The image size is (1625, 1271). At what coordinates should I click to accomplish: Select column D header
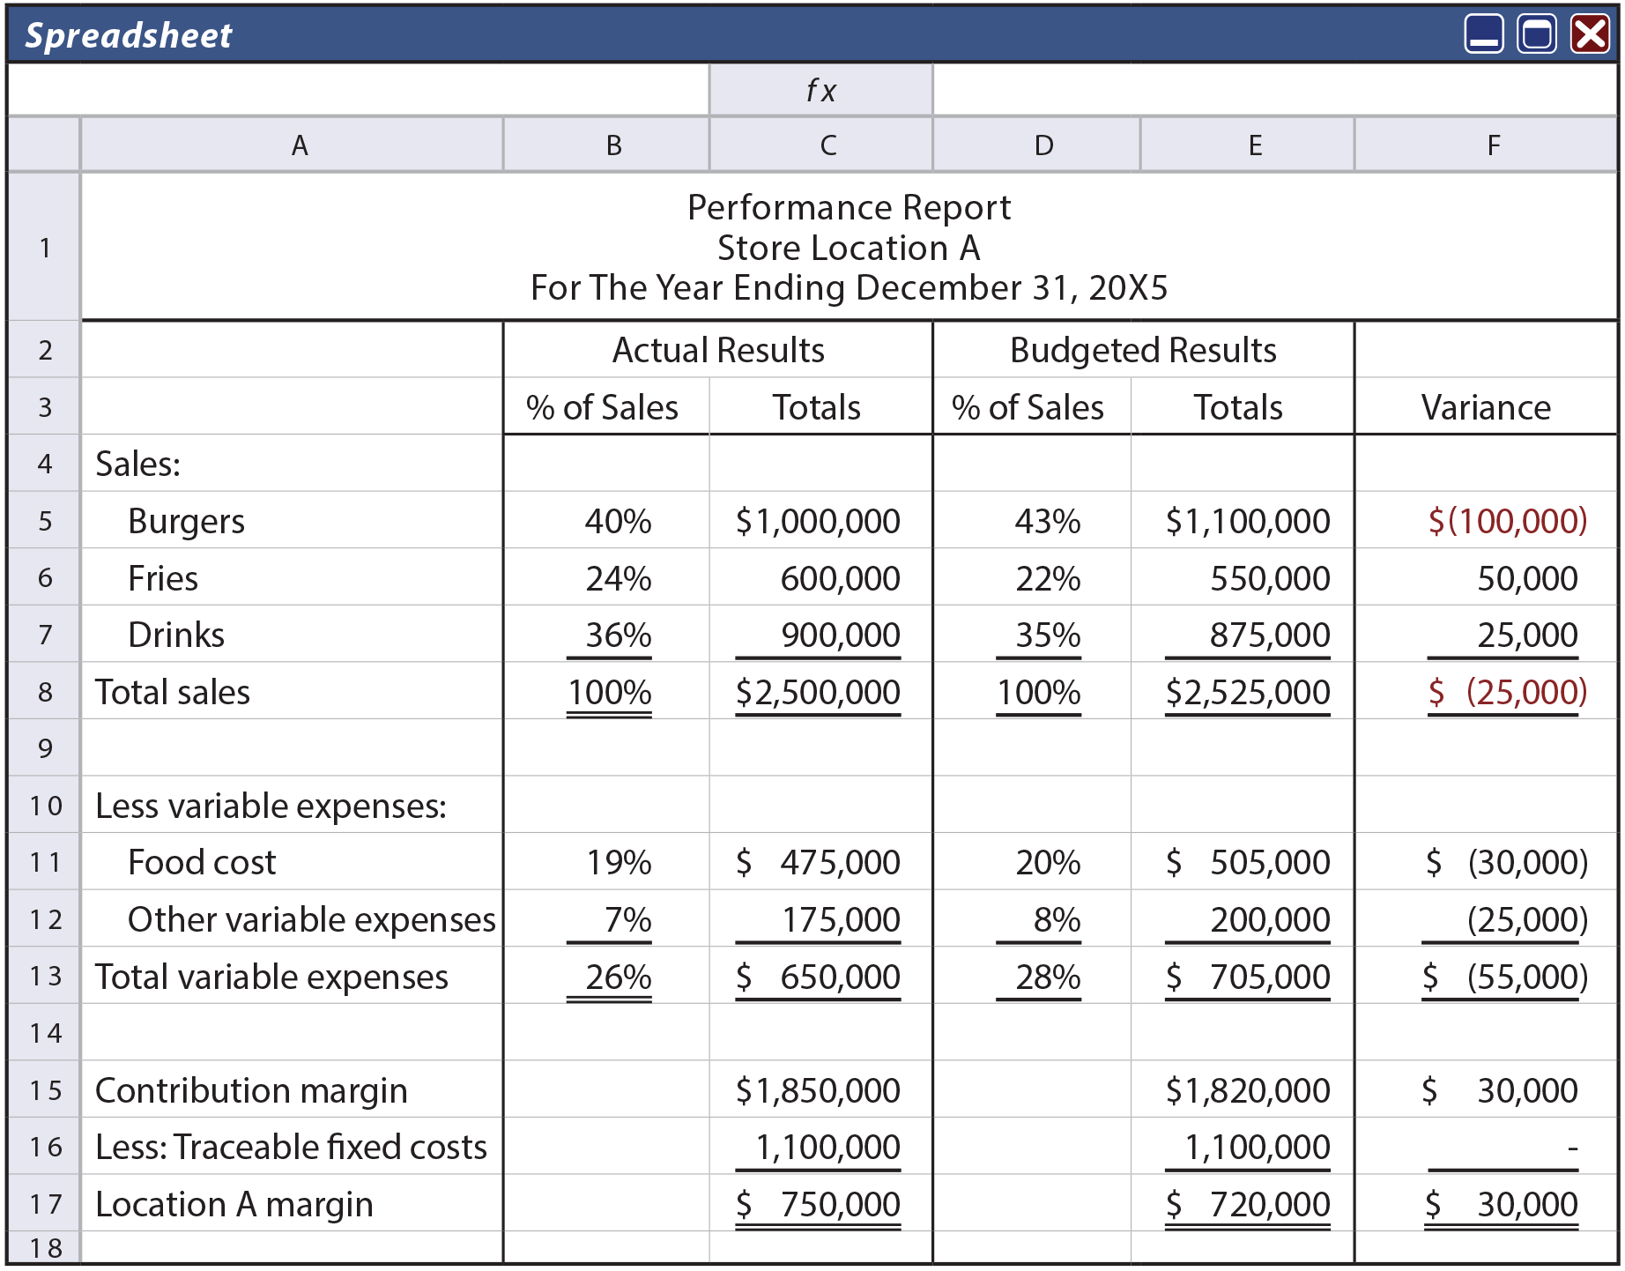(x=1036, y=145)
